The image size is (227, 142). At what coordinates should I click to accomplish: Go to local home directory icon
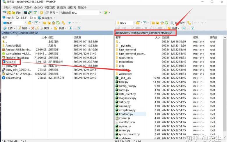tap(54, 23)
